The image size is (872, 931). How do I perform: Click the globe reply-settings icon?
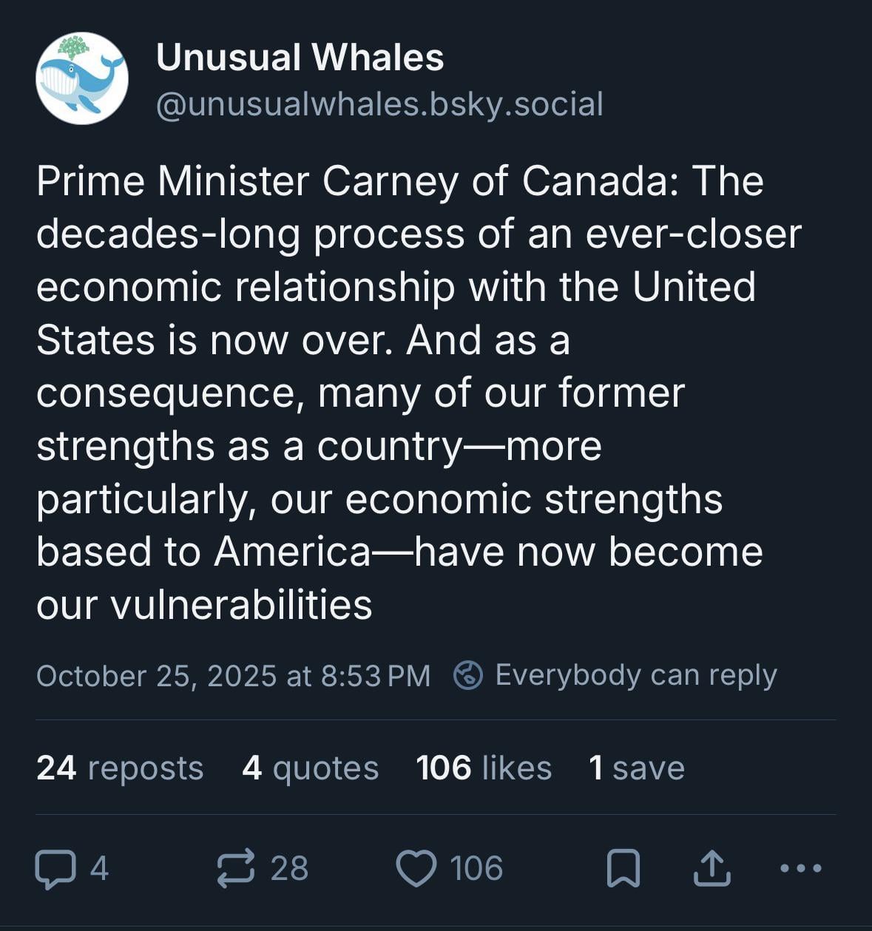[468, 675]
